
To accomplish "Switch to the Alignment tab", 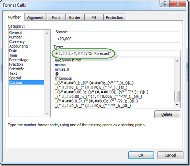I will click(x=35, y=17).
